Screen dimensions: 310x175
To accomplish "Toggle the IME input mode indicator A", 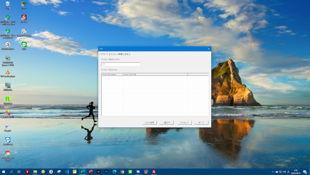I will (x=288, y=172).
